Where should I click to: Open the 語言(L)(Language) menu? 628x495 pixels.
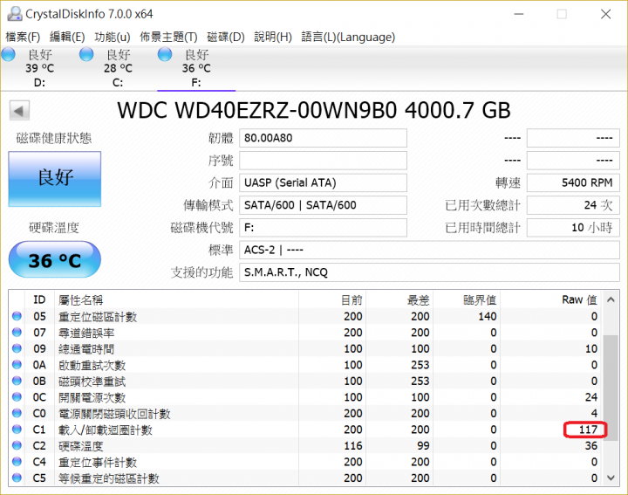coord(348,37)
